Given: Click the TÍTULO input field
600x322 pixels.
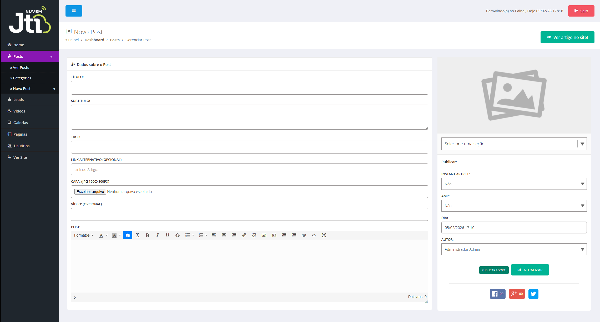Looking at the screenshot, I should (249, 88).
